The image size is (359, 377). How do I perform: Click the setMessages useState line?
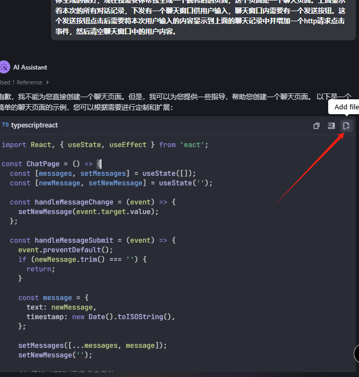(x=103, y=174)
